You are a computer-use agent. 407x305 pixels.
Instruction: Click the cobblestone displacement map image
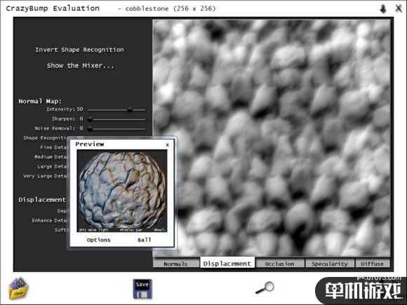272,139
